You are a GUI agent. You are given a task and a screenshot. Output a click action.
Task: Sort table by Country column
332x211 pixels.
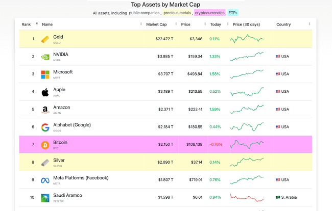coord(283,24)
